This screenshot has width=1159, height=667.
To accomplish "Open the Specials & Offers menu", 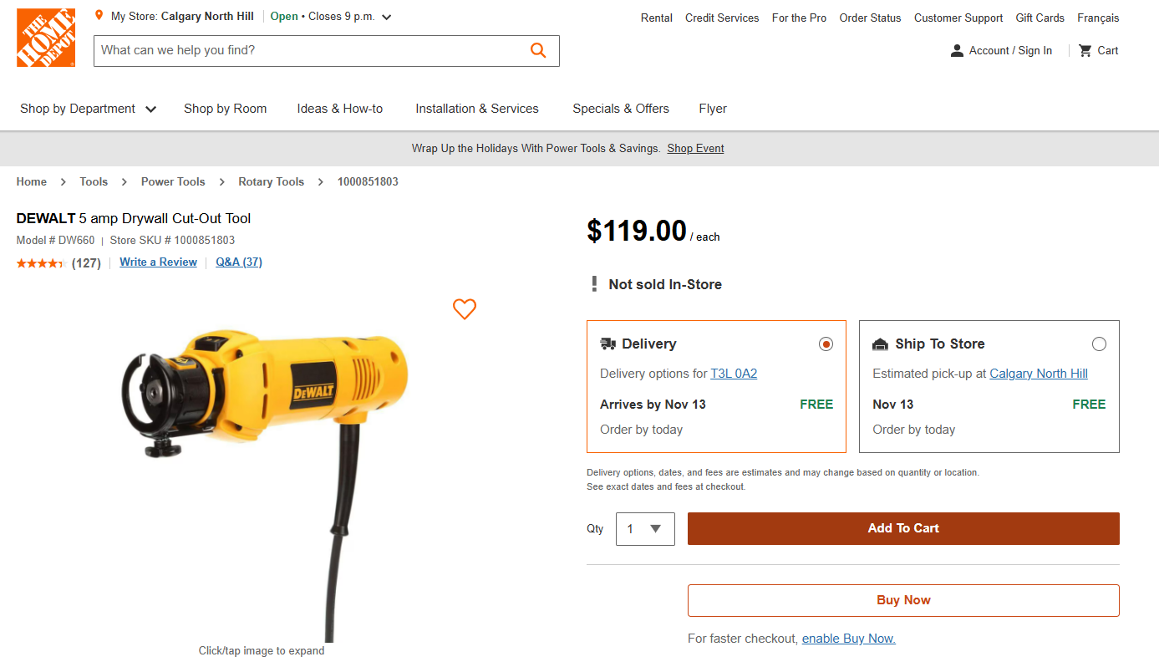I will point(621,109).
